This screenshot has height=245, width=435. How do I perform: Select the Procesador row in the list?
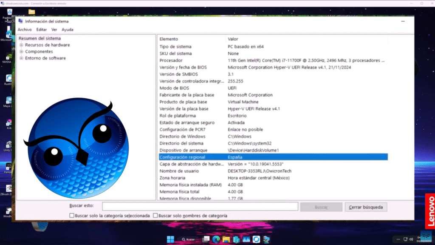171,60
